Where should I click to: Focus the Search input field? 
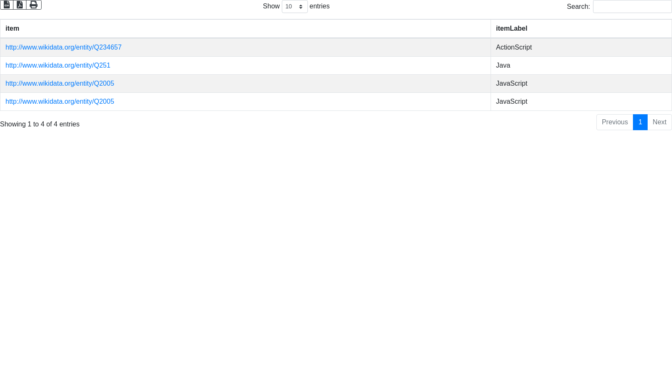tap(632, 7)
